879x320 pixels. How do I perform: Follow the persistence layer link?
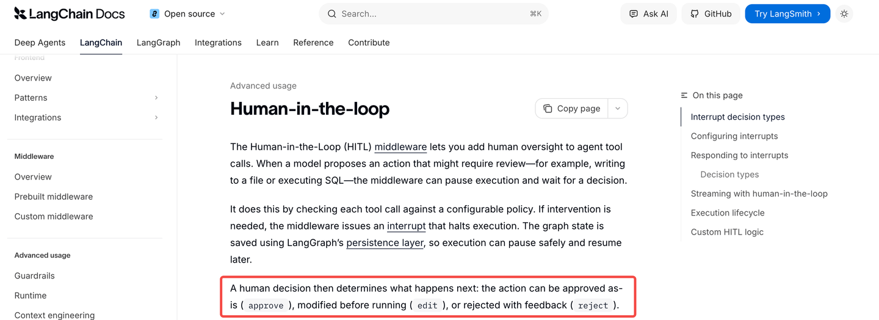pos(385,242)
